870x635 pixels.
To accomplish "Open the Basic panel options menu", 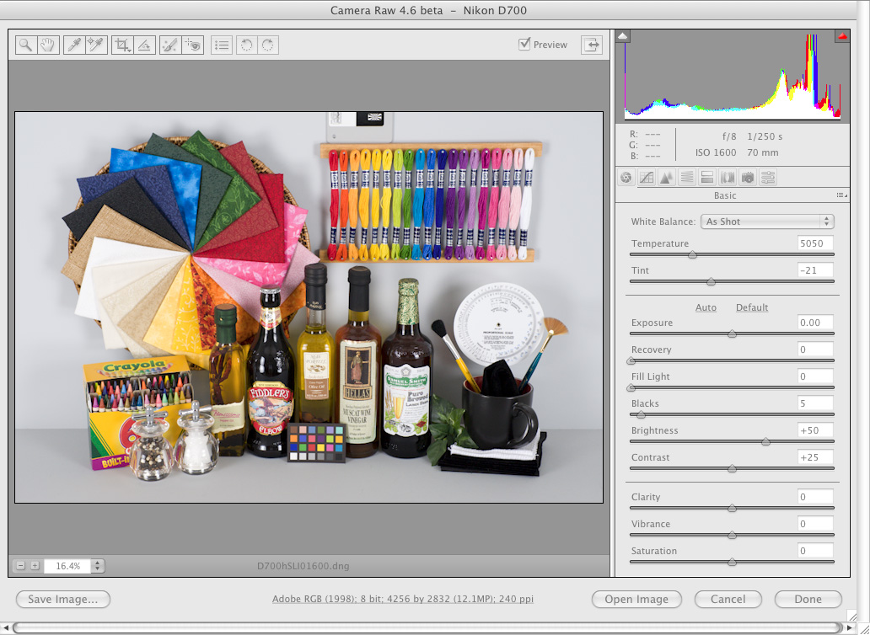I will coord(840,195).
